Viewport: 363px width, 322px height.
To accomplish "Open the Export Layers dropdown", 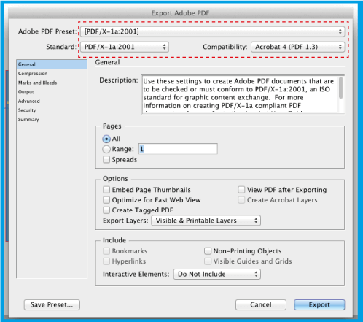I will coord(206,221).
